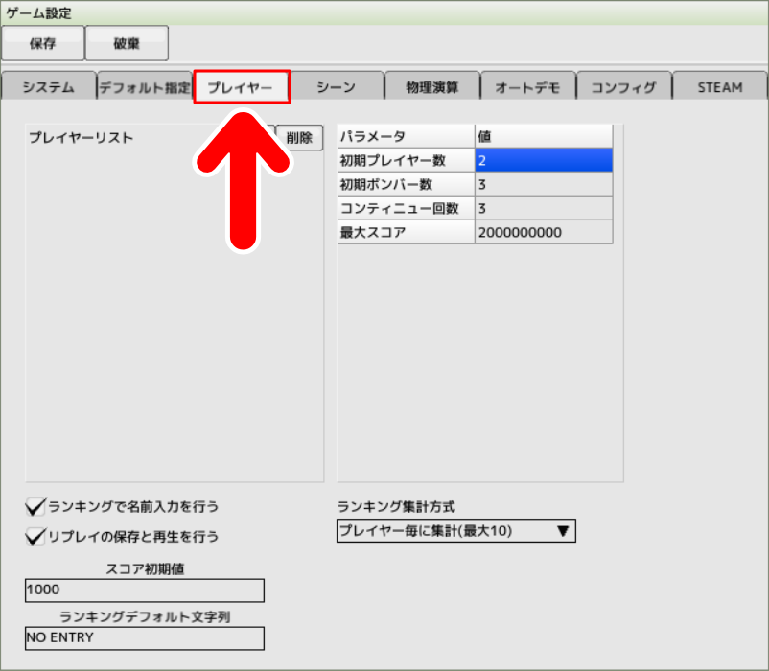
Task: Switch to the オートデモ tab
Action: click(528, 86)
